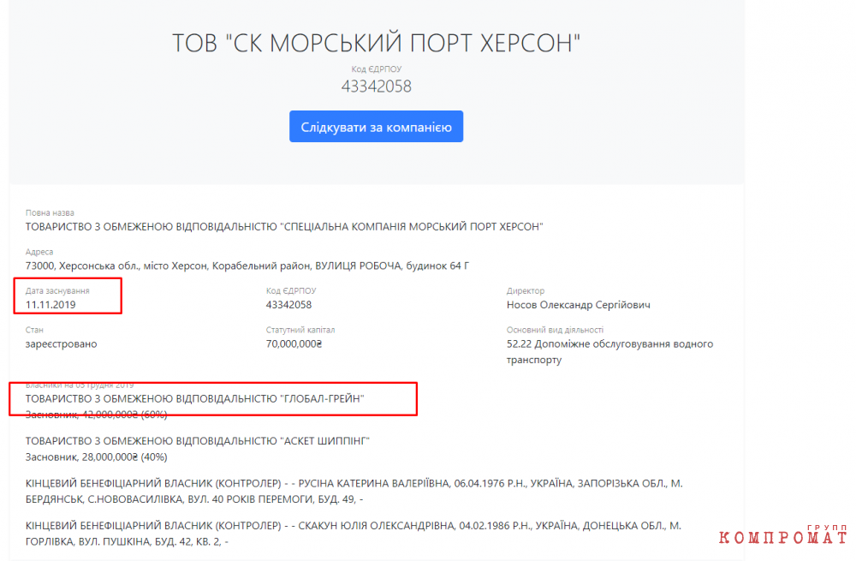Viewport: 856px width, 561px height.
Task: Click the 'Слідкувати за компанією' button
Action: [376, 127]
